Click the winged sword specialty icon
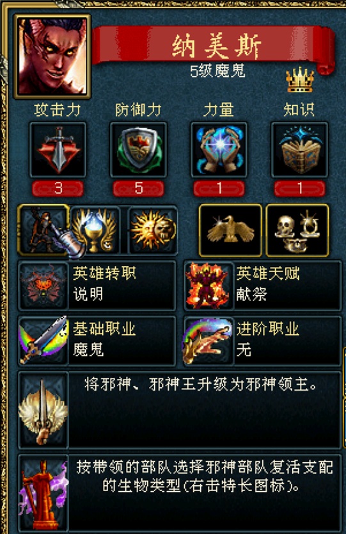 (x=43, y=410)
